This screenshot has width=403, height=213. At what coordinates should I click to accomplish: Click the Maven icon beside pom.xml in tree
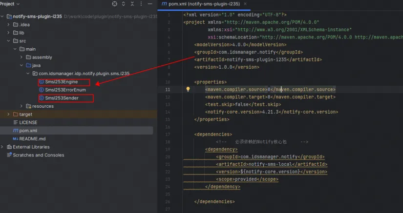[x=16, y=131]
